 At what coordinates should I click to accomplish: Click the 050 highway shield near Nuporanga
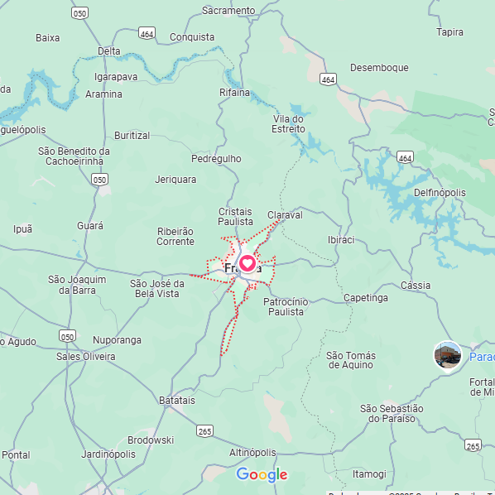[67, 337]
